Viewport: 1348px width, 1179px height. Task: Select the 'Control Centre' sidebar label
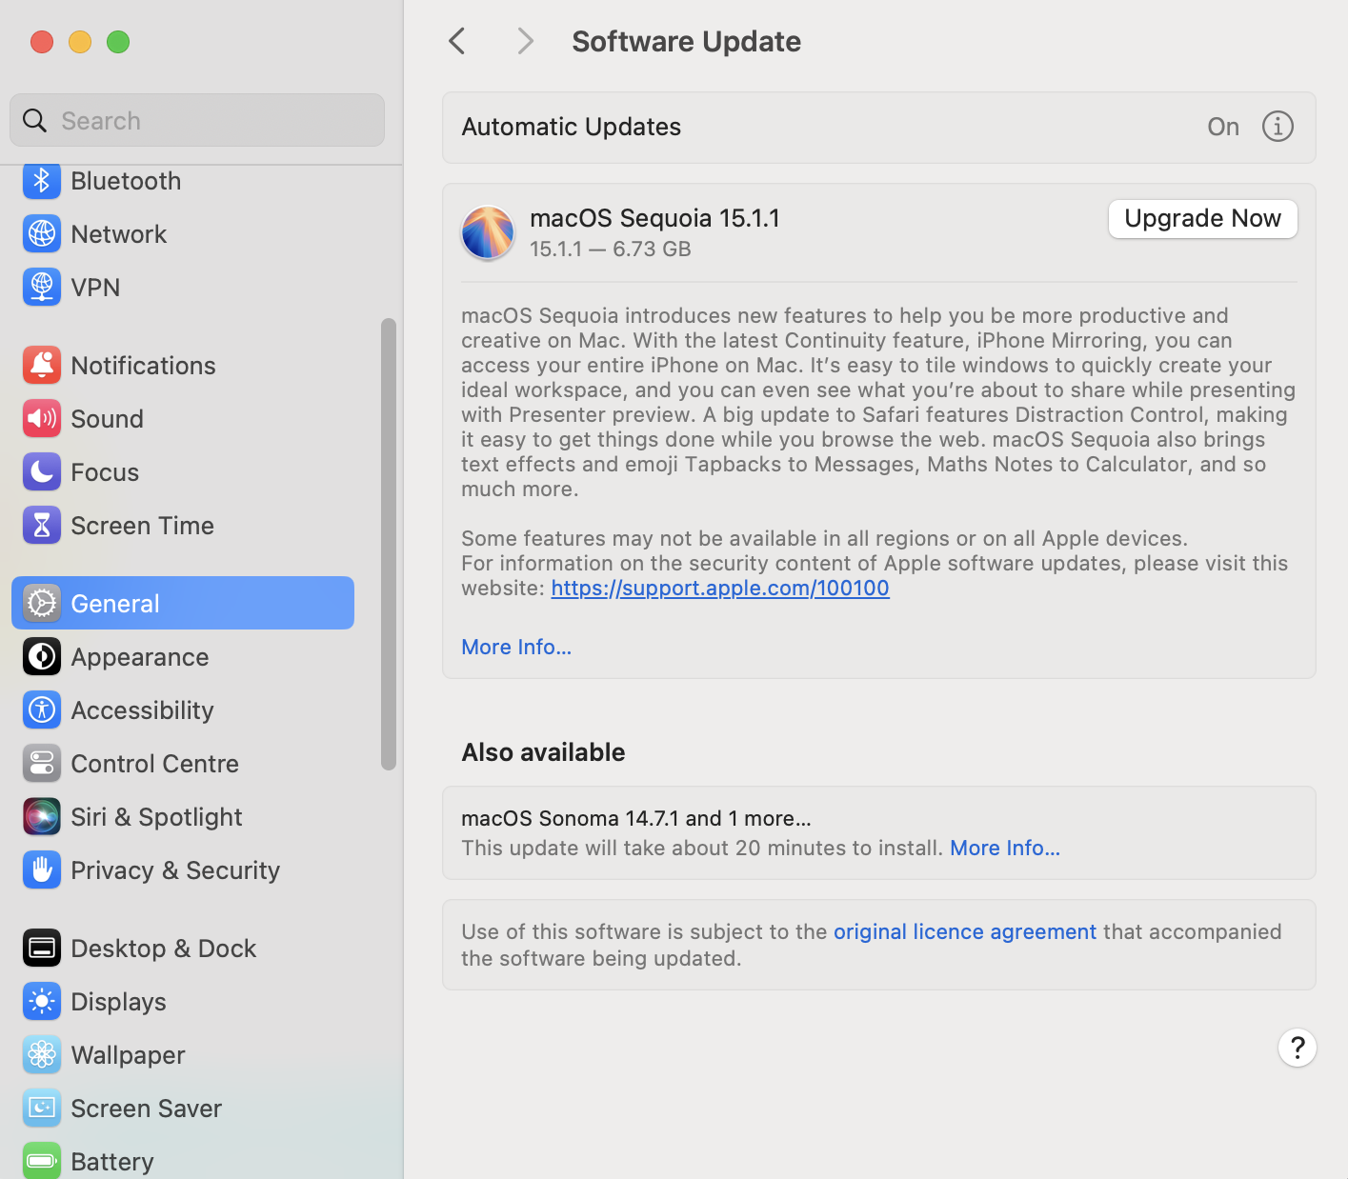154,764
